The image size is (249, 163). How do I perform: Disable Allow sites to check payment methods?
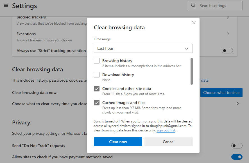coord(237,157)
